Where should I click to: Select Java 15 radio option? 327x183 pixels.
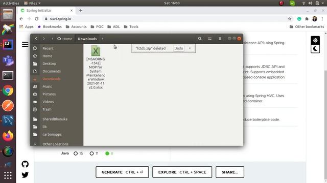point(76,154)
